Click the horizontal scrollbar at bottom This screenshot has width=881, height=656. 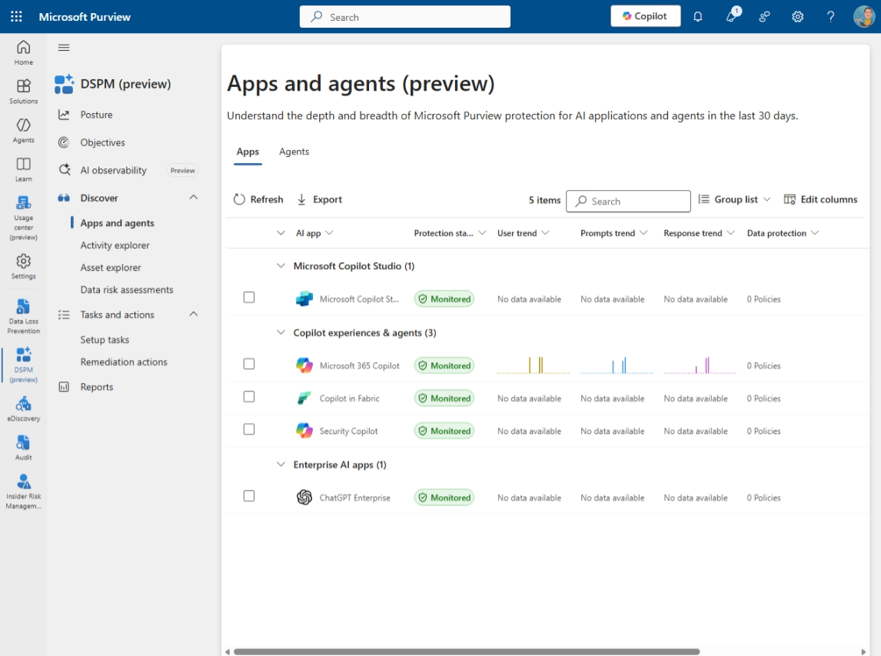click(466, 651)
